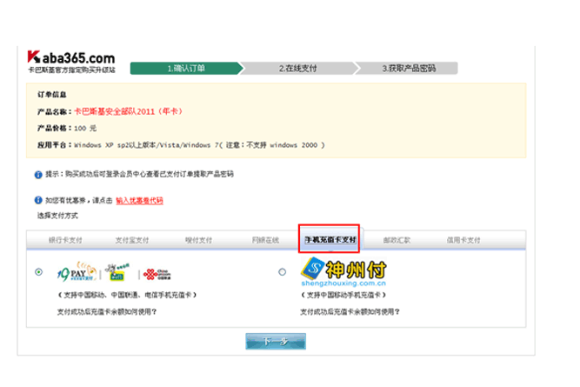Click the 选择支付方式 label
The image size is (580, 387).
[57, 216]
